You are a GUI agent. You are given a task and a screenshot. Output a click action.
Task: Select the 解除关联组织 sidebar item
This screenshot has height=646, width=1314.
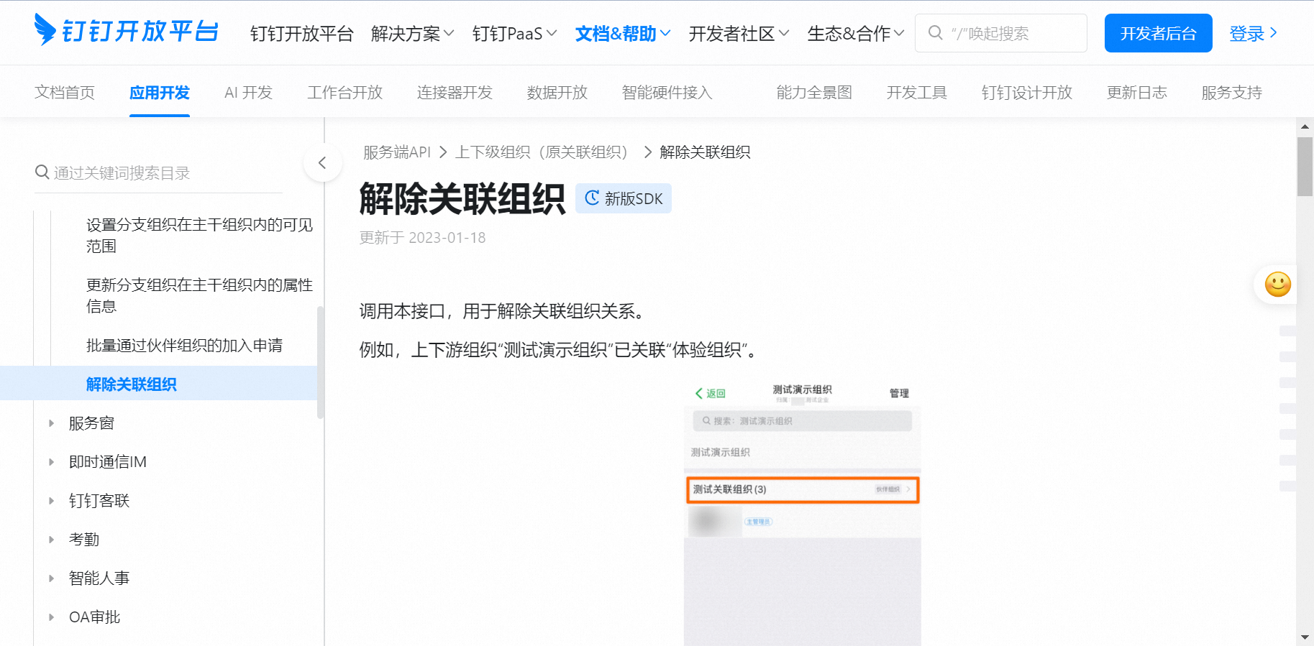coord(158,383)
